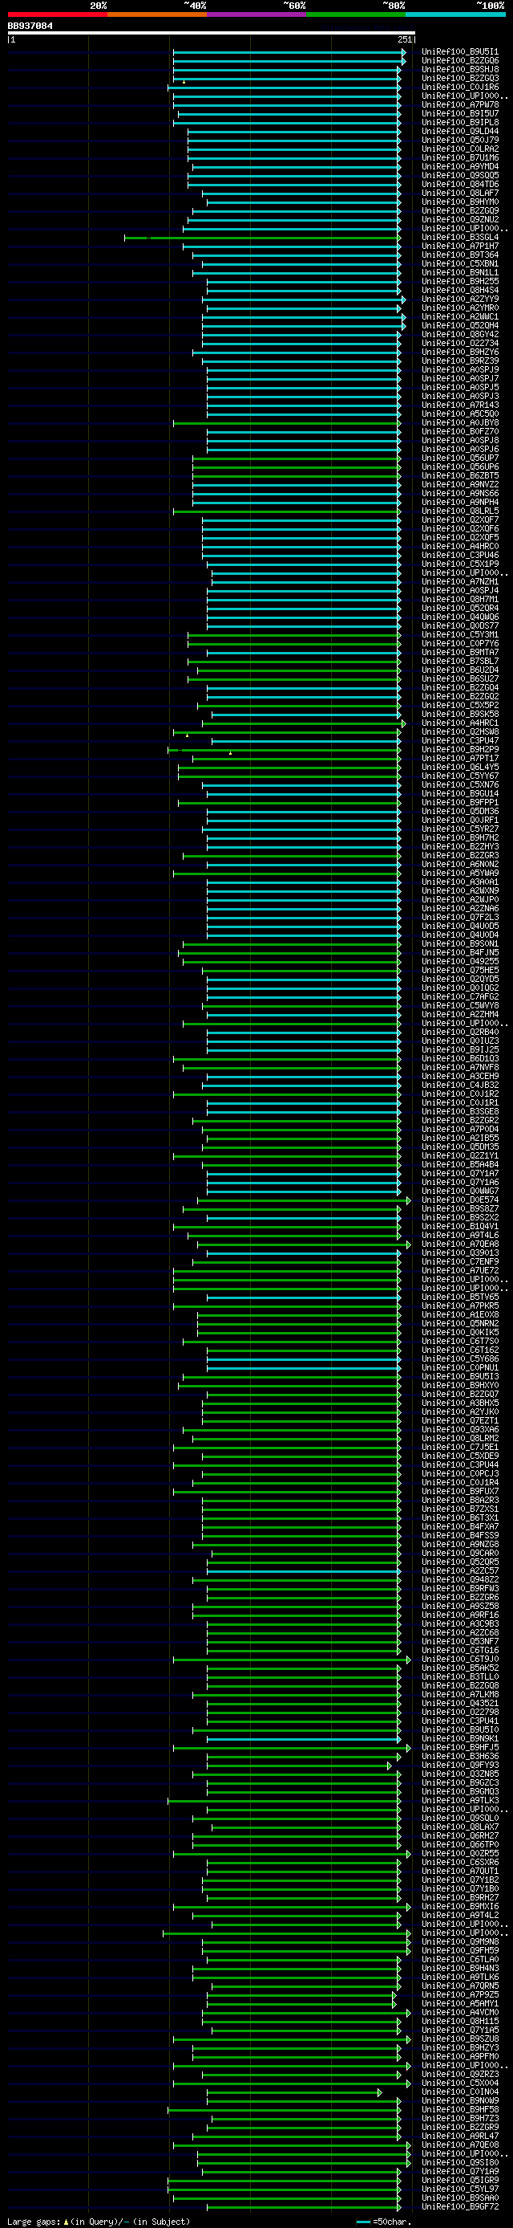Go to UniRef100_Q8LRL5 hit label
Viewport: 513px width, 2228px height.
click(x=459, y=511)
